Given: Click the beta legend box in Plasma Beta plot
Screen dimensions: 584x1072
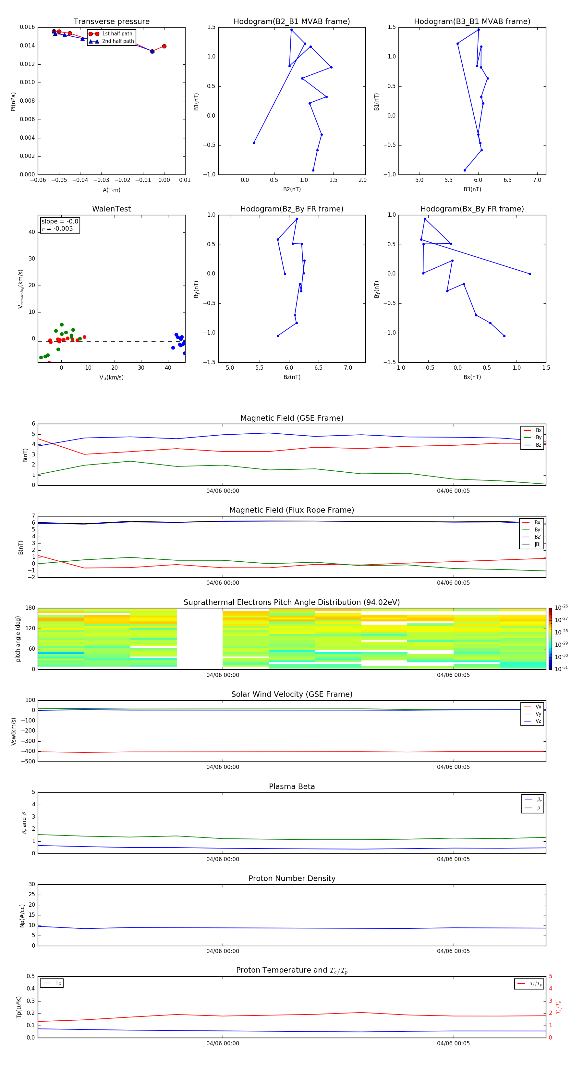Looking at the screenshot, I should pos(532,804).
